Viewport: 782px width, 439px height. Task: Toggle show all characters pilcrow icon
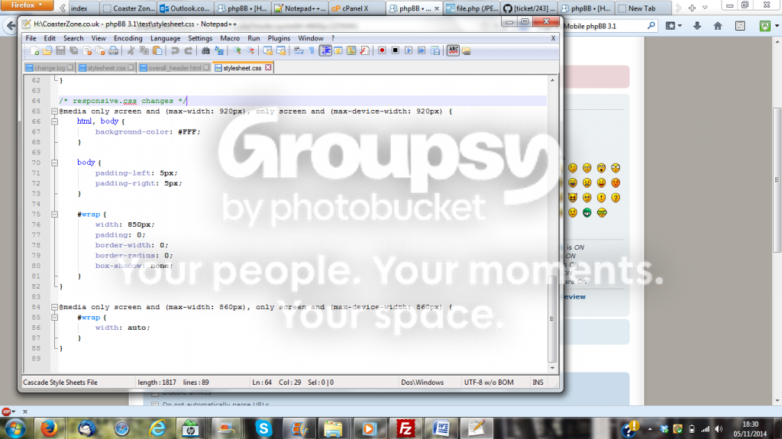tap(312, 51)
